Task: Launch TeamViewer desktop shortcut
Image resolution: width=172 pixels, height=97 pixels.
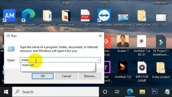Action: click(x=104, y=15)
